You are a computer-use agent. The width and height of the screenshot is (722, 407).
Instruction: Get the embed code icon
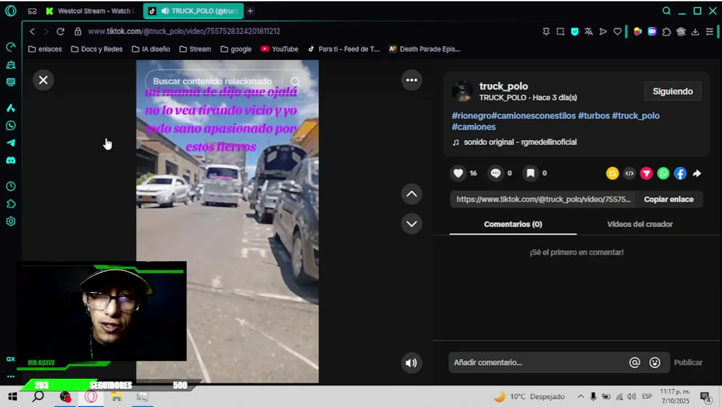click(x=629, y=174)
